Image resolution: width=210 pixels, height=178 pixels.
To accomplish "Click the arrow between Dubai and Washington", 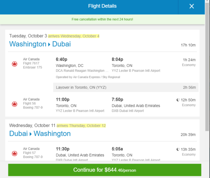I will pyautogui.click(x=31, y=134).
